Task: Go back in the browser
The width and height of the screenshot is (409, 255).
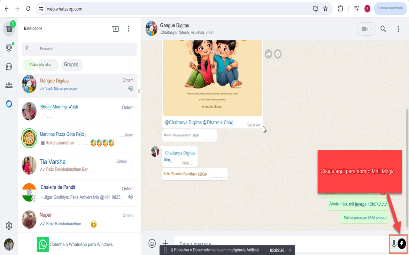Action: coord(7,9)
